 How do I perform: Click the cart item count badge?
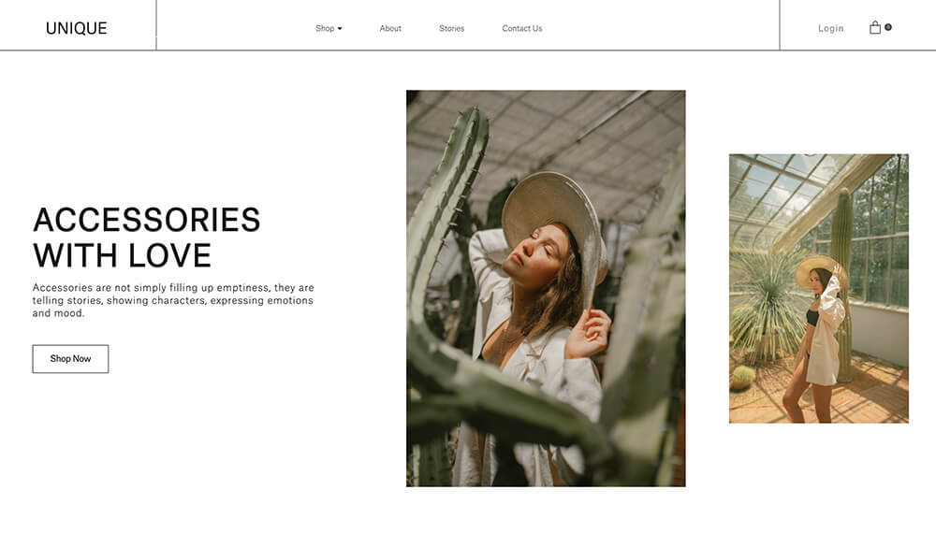pyautogui.click(x=888, y=27)
